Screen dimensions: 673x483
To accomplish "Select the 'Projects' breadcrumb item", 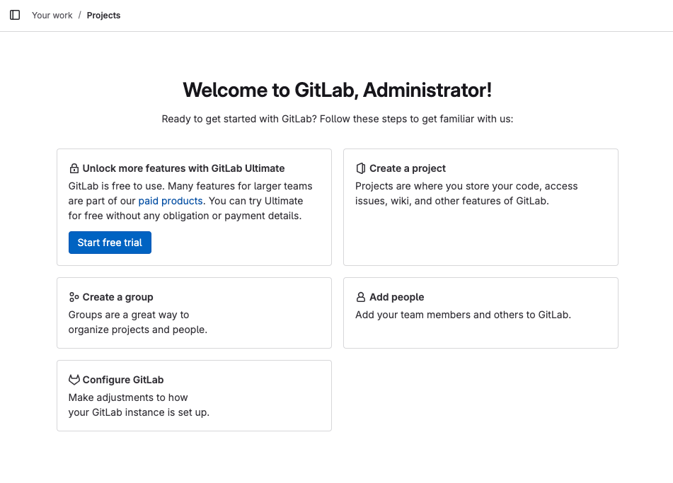I will click(103, 16).
